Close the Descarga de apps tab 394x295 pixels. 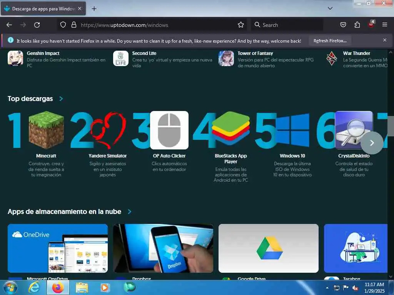(x=80, y=8)
